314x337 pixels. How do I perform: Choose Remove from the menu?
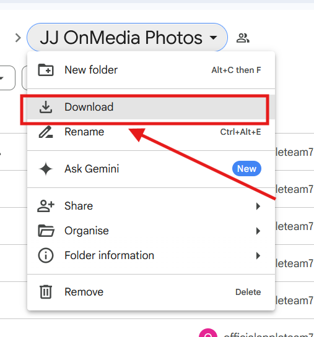click(x=151, y=292)
